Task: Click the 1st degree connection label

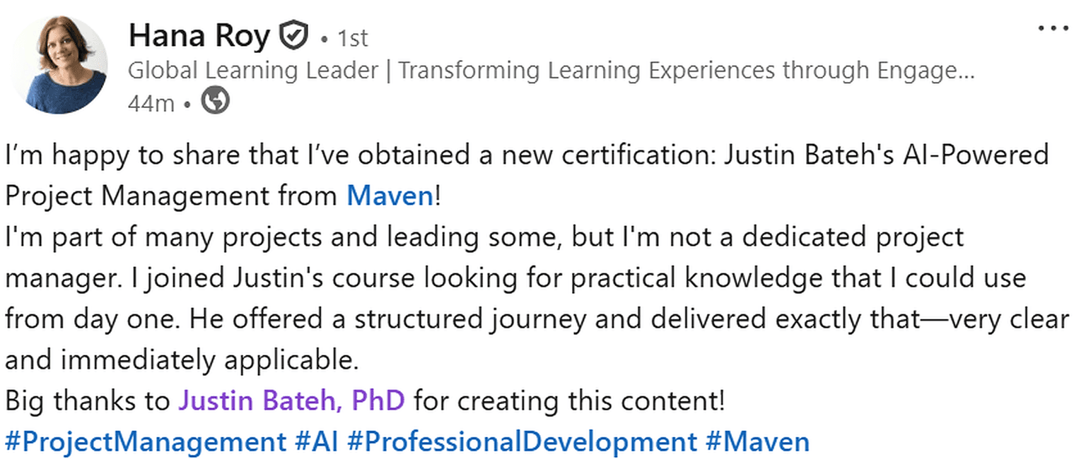Action: click(353, 39)
